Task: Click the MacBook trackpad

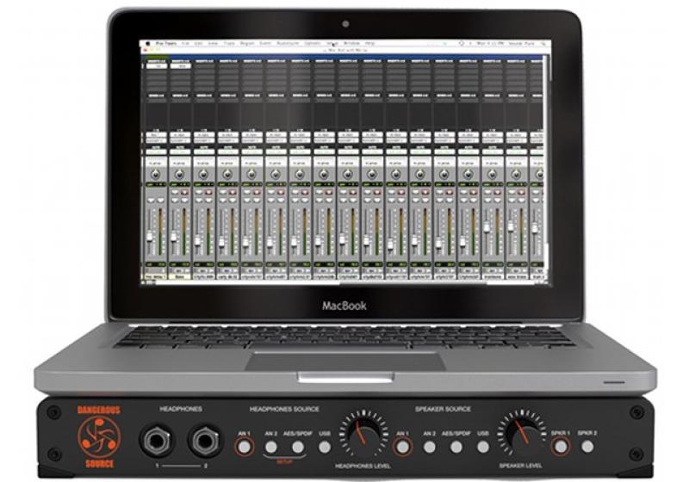Action: point(346,361)
